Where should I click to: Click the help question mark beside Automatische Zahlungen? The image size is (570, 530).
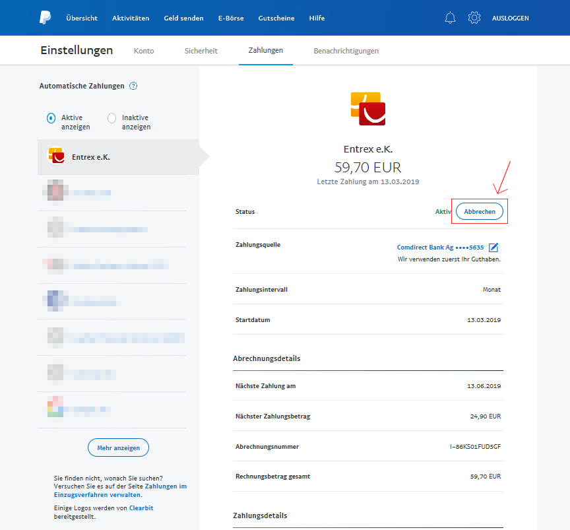pos(133,86)
